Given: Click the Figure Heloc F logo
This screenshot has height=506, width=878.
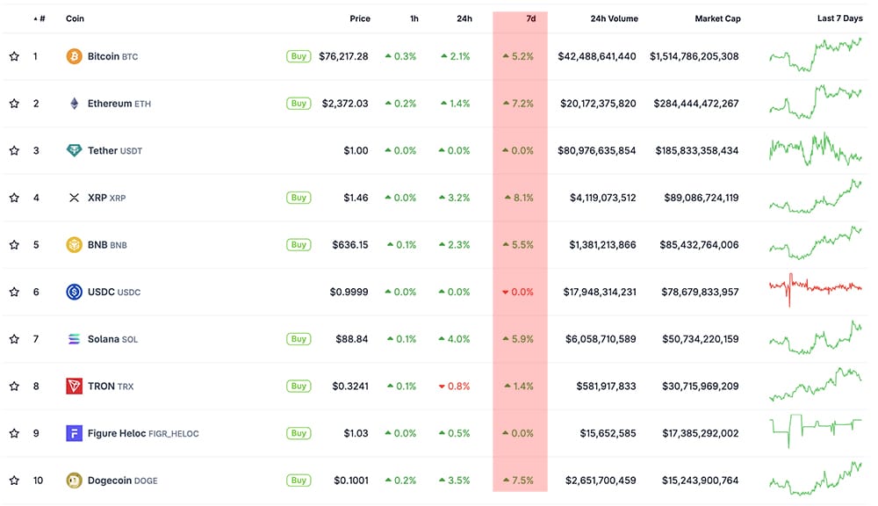Looking at the screenshot, I should 74,432.
